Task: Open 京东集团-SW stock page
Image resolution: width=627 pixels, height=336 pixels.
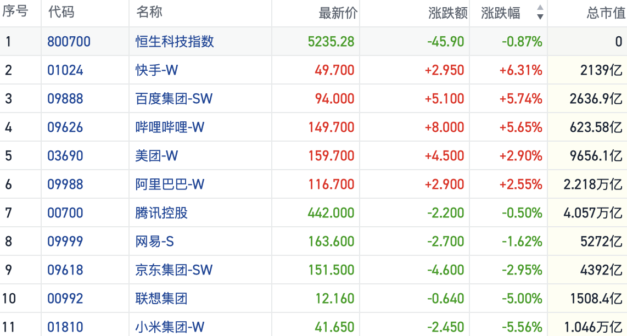Action: pyautogui.click(x=174, y=270)
